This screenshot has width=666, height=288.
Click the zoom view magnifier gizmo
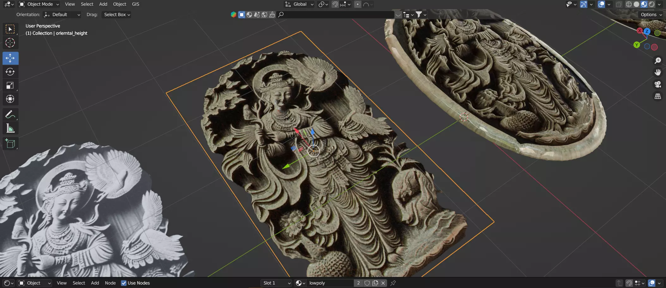pos(657,60)
